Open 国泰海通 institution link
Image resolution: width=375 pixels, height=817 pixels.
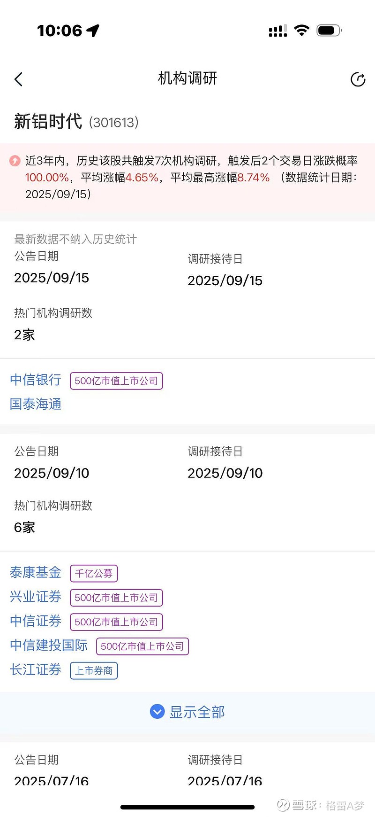[36, 404]
